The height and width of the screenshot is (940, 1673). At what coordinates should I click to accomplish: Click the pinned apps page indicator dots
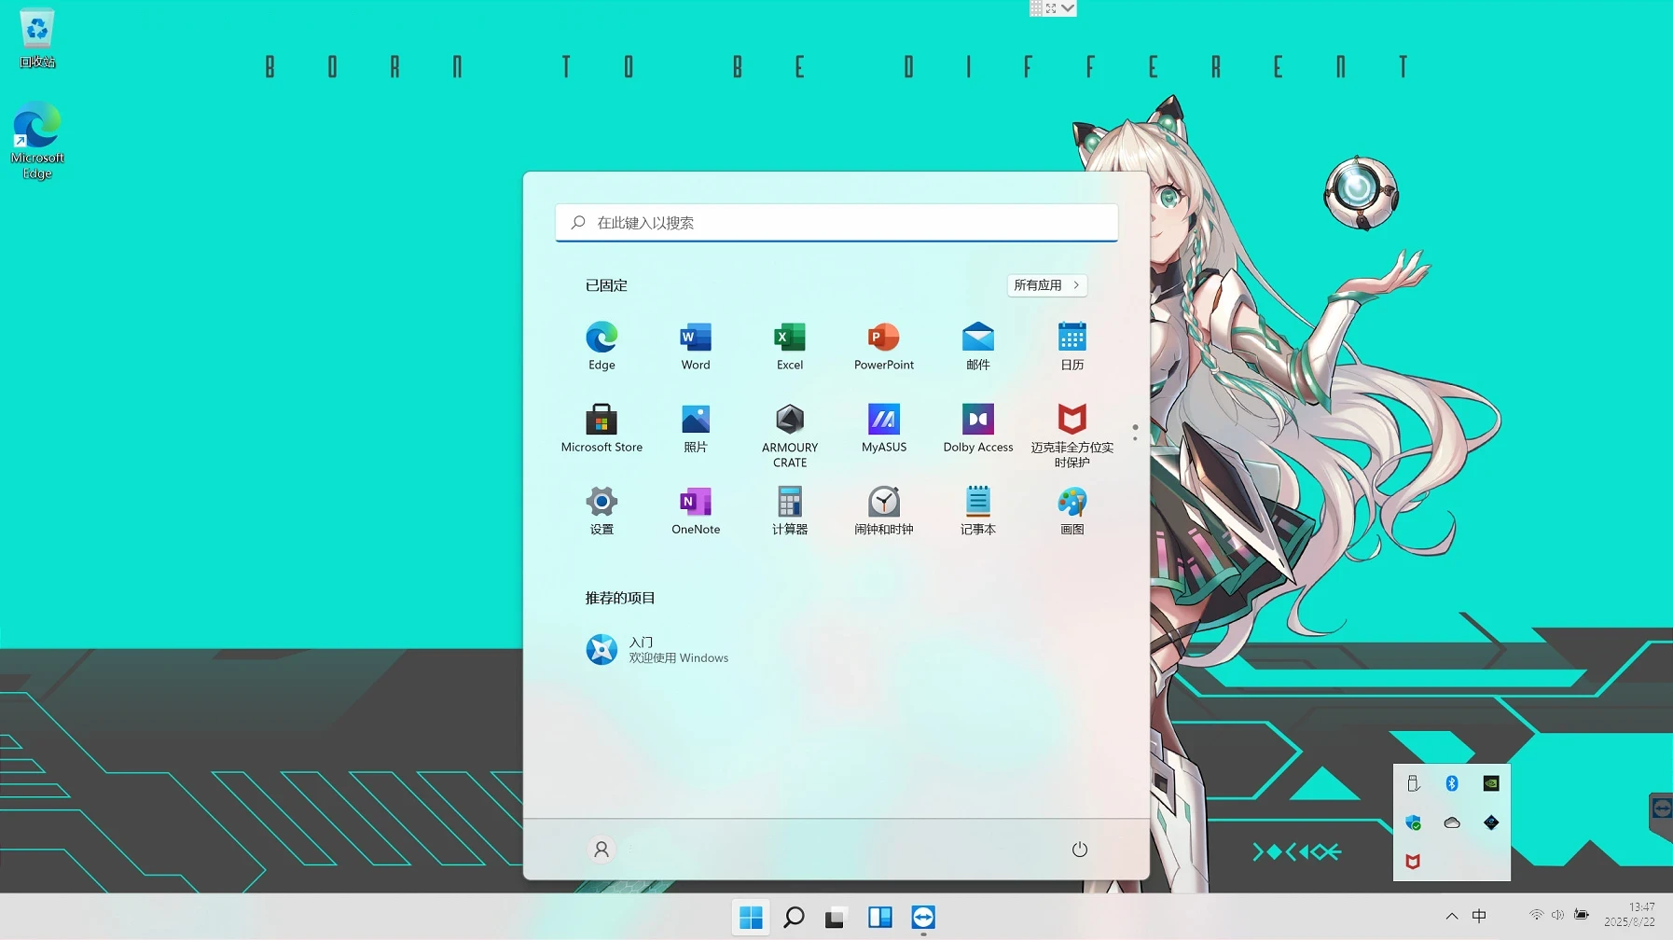[x=1135, y=433]
